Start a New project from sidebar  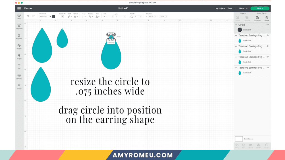click(19, 16)
